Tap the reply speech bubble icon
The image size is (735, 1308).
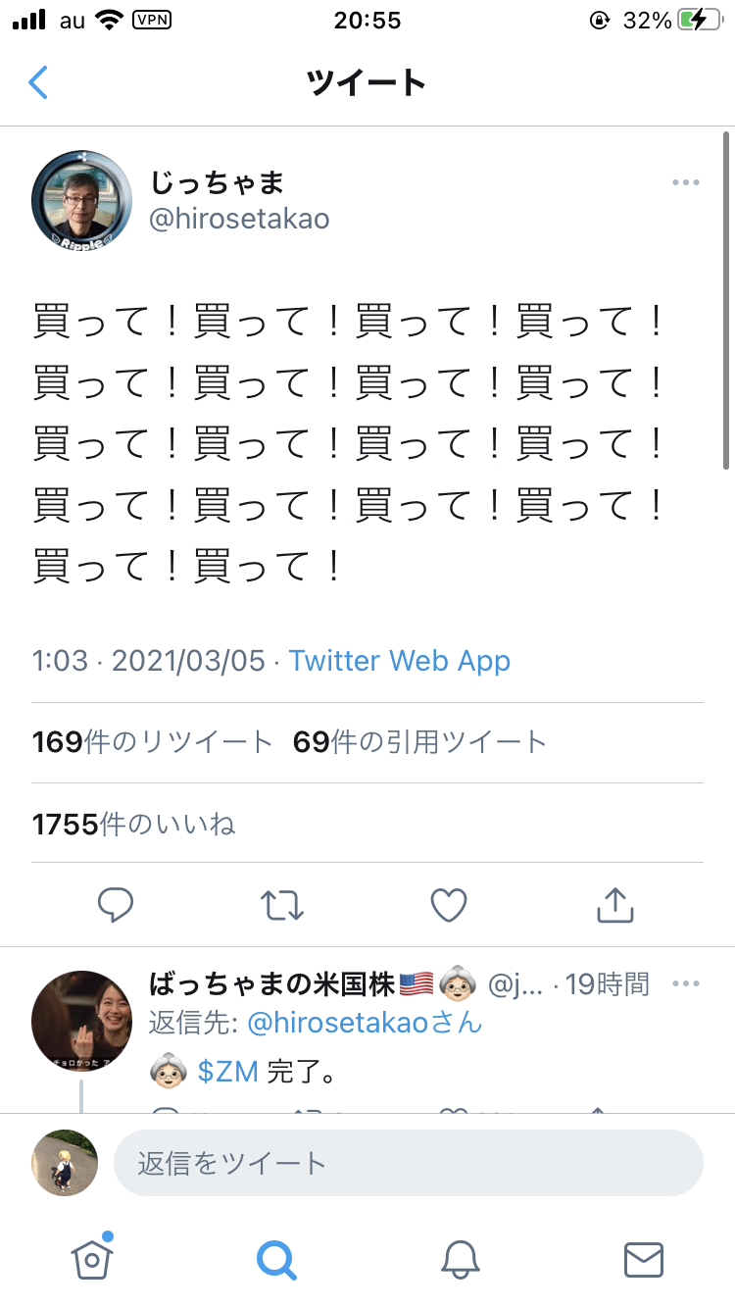tap(116, 905)
